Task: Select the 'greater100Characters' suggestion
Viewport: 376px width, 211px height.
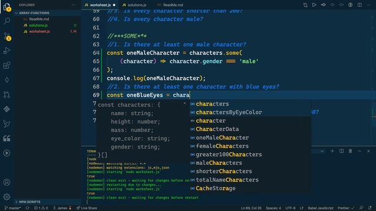Action: pyautogui.click(x=250, y=155)
